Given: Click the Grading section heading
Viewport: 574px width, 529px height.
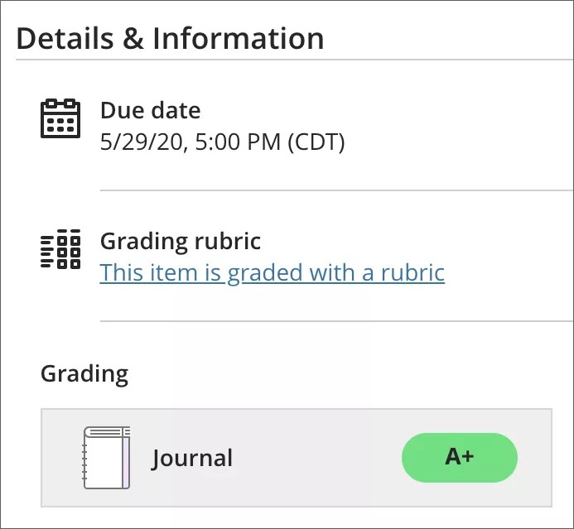Looking at the screenshot, I should 84,373.
